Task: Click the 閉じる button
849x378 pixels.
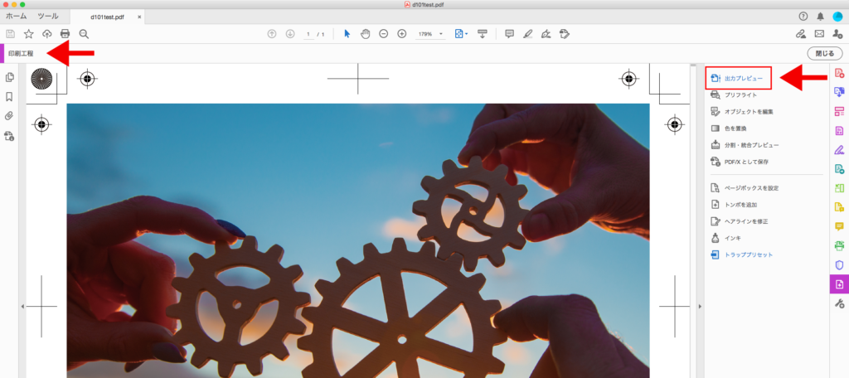Action: tap(825, 54)
